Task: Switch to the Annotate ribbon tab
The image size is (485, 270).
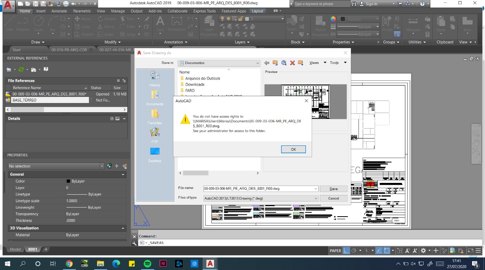Action: (x=59, y=11)
